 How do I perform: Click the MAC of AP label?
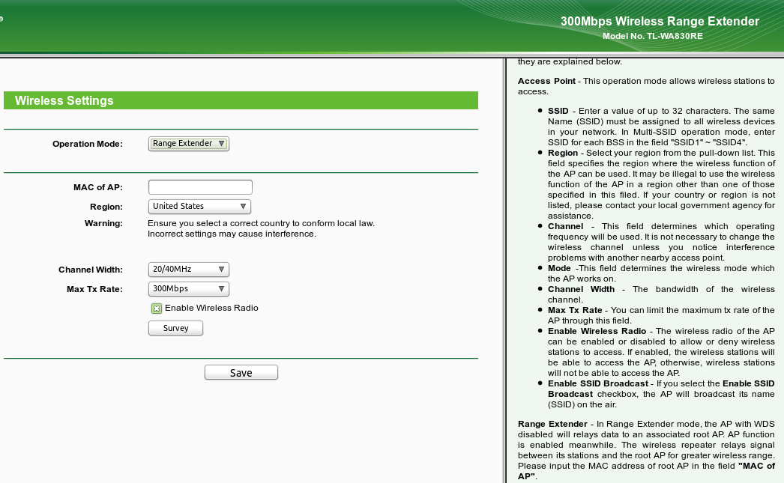coord(98,187)
